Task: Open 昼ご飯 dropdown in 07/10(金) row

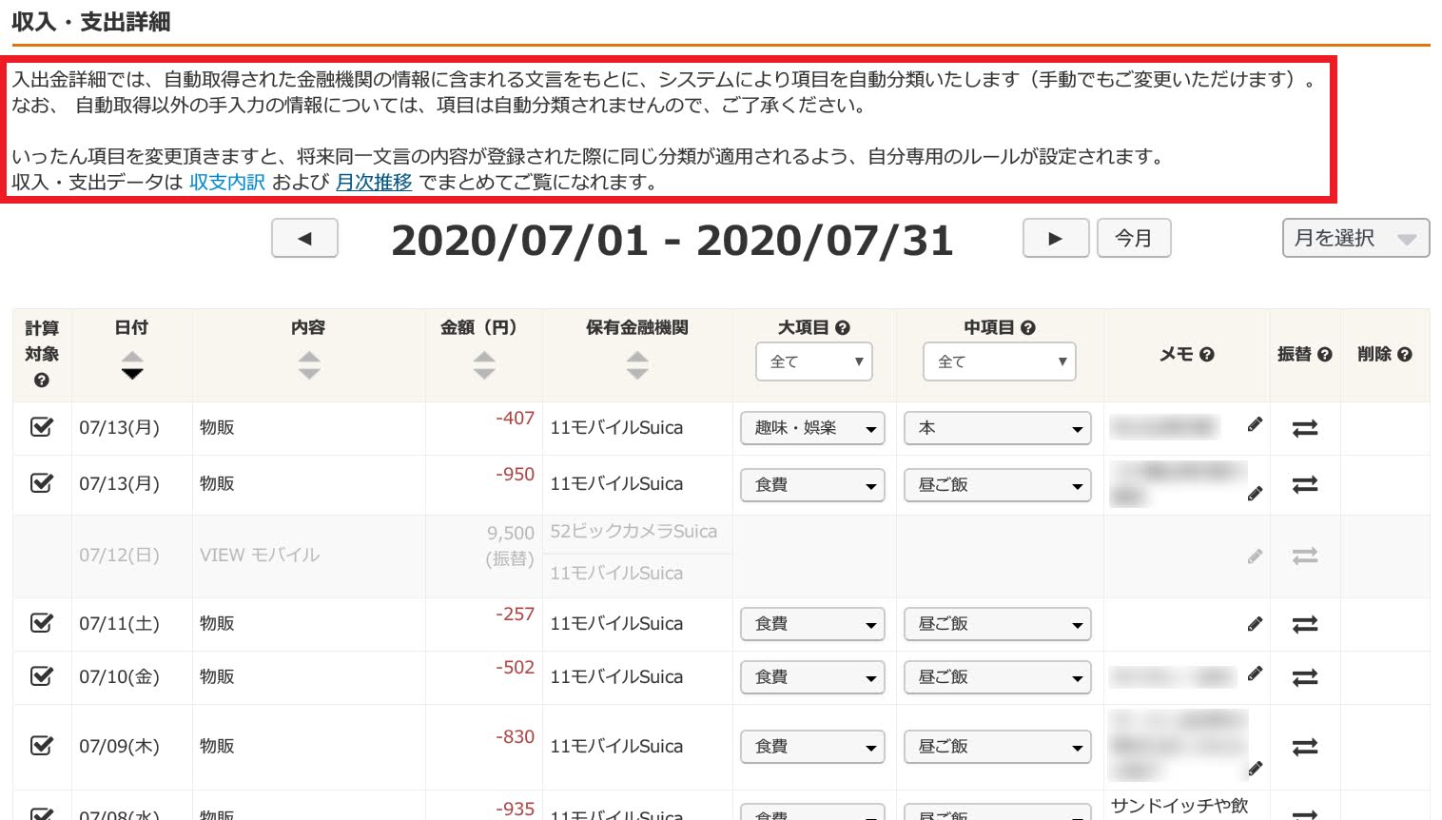Action: [x=997, y=677]
